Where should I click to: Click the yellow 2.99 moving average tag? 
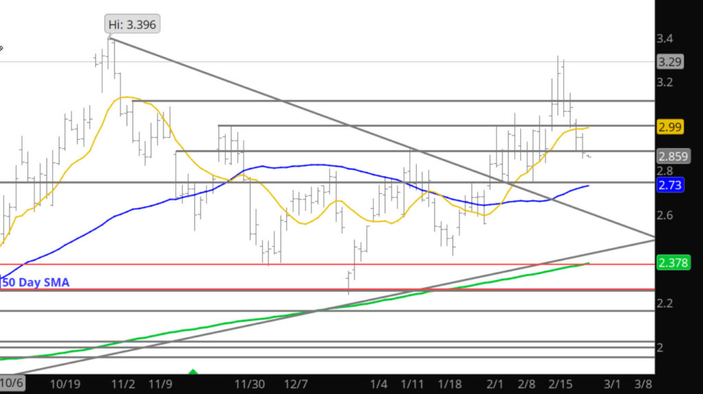[670, 127]
